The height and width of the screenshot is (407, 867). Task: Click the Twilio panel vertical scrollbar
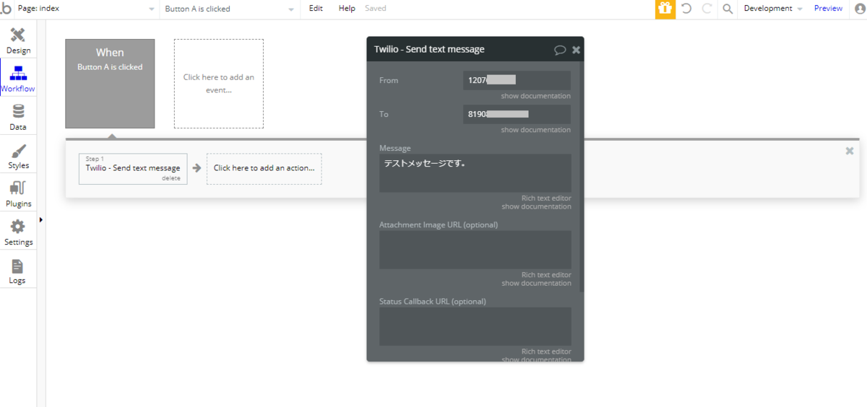point(582,178)
